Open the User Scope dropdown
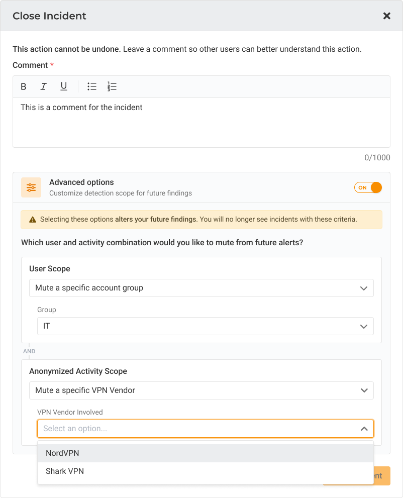Screen dimensions: 403x498 click(201, 288)
